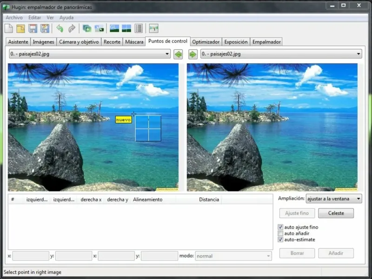
Task: Open the Empalmador tab
Action: (x=266, y=42)
